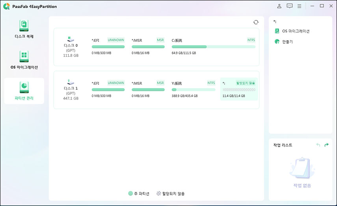Click 만들기 to create a partition
The width and height of the screenshot is (337, 206).
[287, 42]
